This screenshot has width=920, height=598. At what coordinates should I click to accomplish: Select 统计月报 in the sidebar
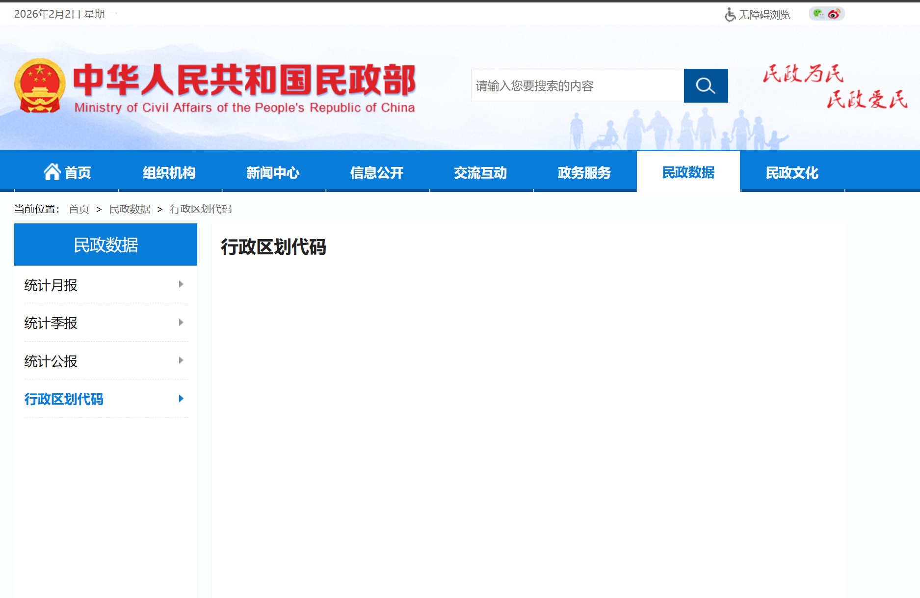click(51, 285)
